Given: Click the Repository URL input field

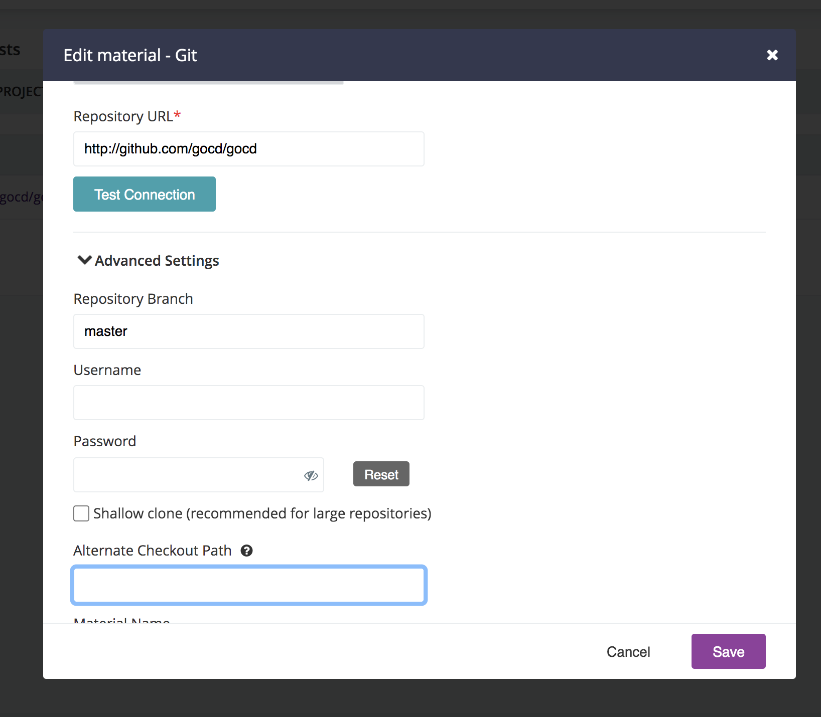Looking at the screenshot, I should [249, 149].
